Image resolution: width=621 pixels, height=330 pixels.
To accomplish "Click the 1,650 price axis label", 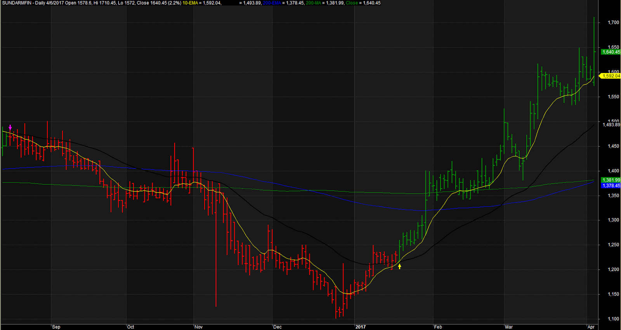I will point(613,47).
